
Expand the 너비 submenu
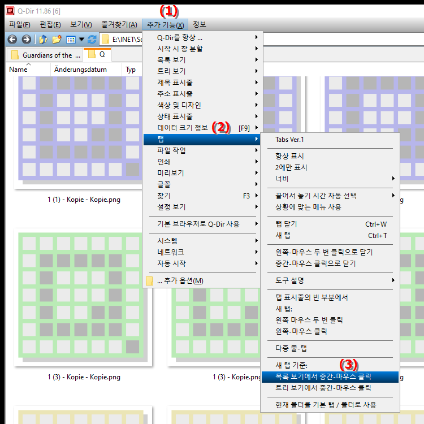[330, 179]
